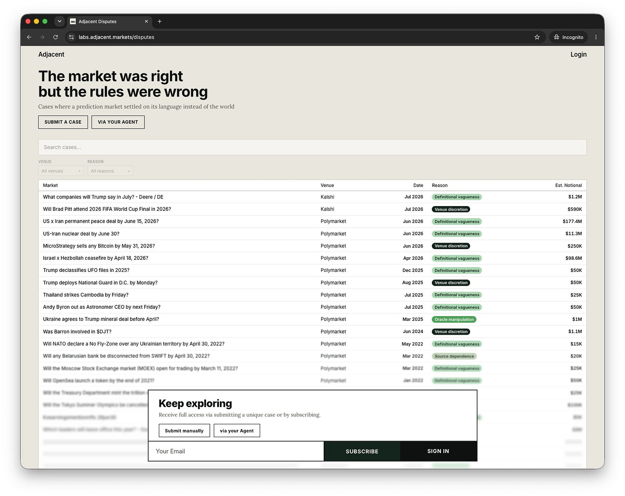Click the VIA YOUR AGENT button
The width and height of the screenshot is (625, 496).
(x=118, y=122)
